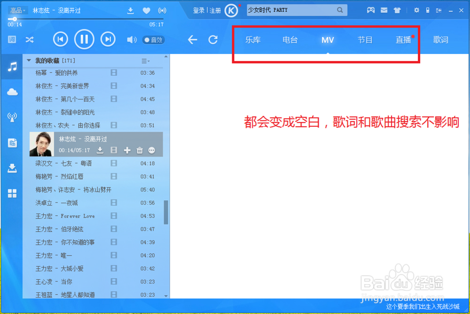
Task: Open the game controller icon
Action: (371, 10)
